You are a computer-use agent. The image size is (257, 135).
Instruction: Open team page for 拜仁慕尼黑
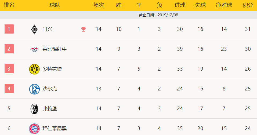coord(55,128)
